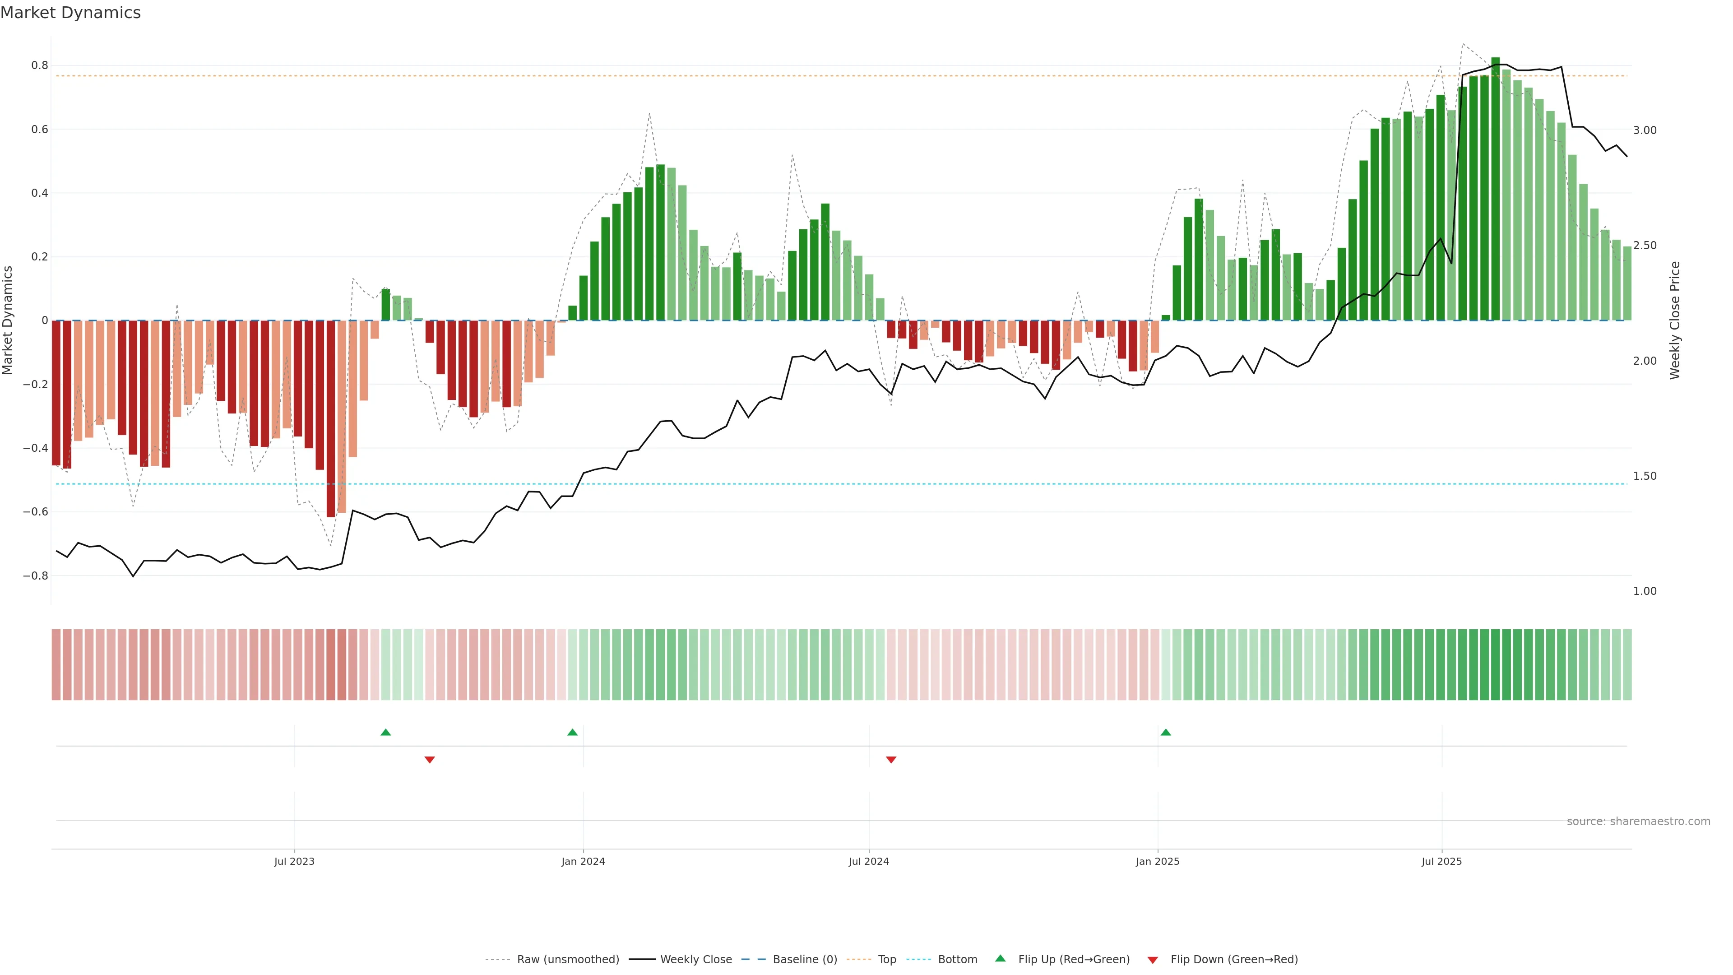The width and height of the screenshot is (1733, 975).
Task: Toggle the Top legend entry
Action: 887,960
